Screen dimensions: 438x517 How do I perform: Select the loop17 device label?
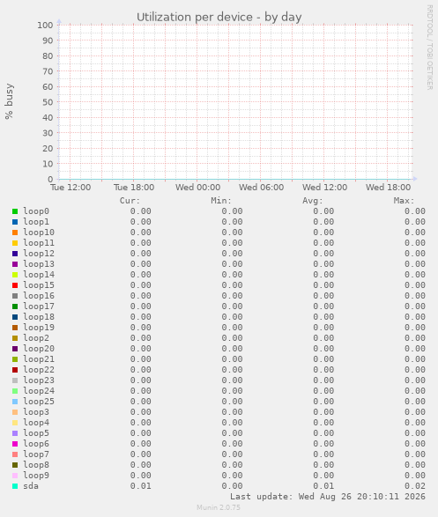coord(39,306)
